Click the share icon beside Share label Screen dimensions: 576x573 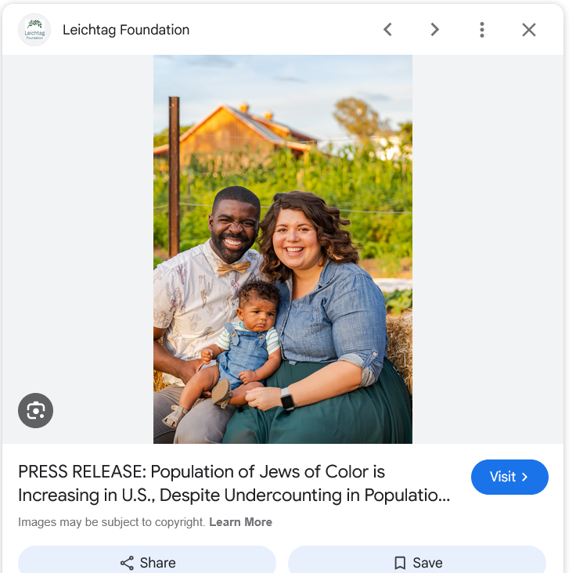coord(127,563)
